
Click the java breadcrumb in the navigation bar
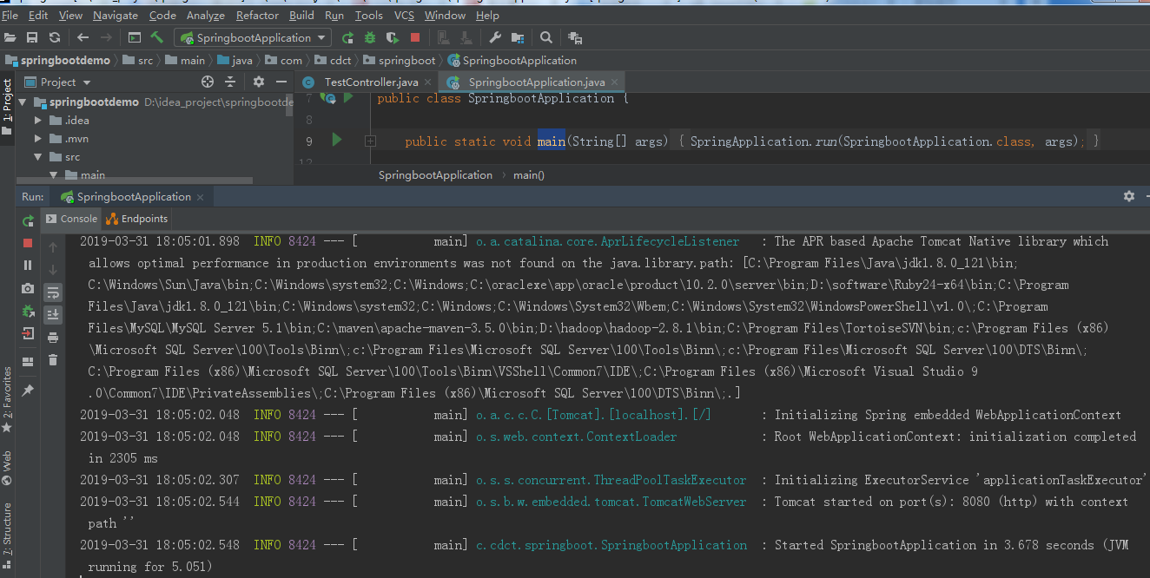point(235,60)
